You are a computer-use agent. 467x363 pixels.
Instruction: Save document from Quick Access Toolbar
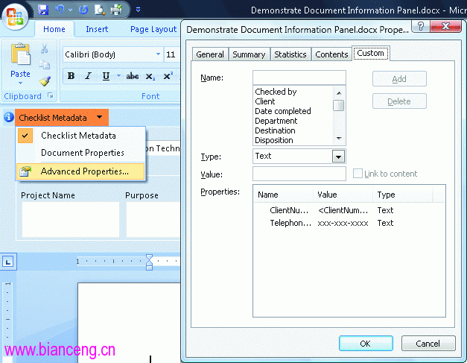point(43,10)
